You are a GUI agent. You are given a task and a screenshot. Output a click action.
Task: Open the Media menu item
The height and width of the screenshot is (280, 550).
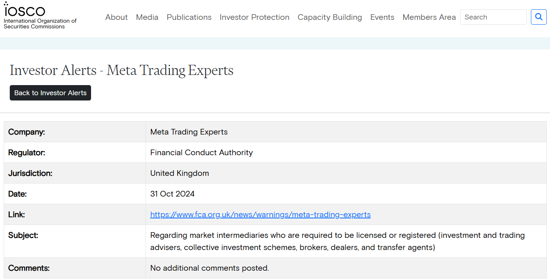[x=147, y=17]
